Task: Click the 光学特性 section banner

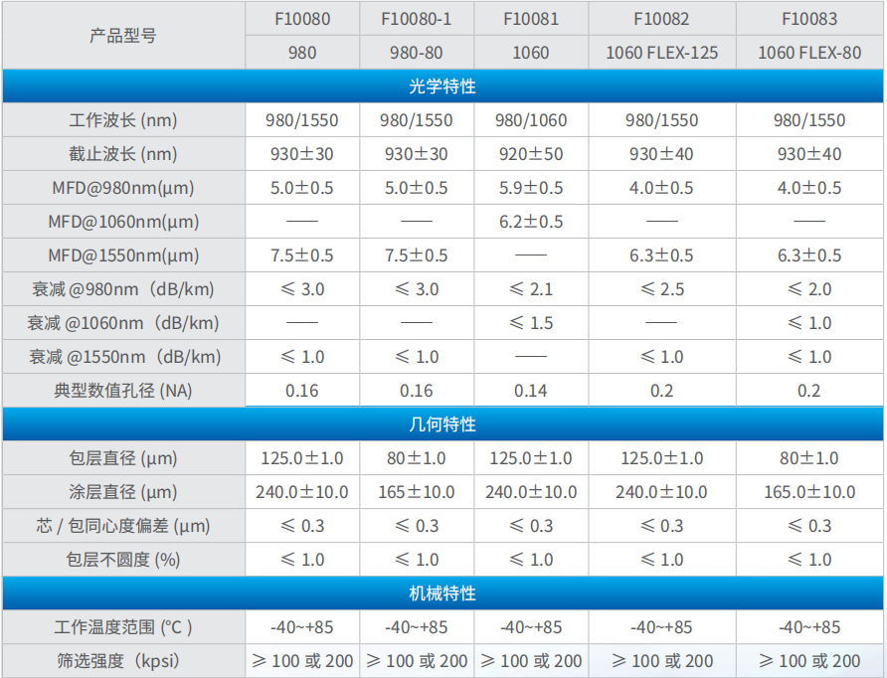Action: pyautogui.click(x=443, y=86)
